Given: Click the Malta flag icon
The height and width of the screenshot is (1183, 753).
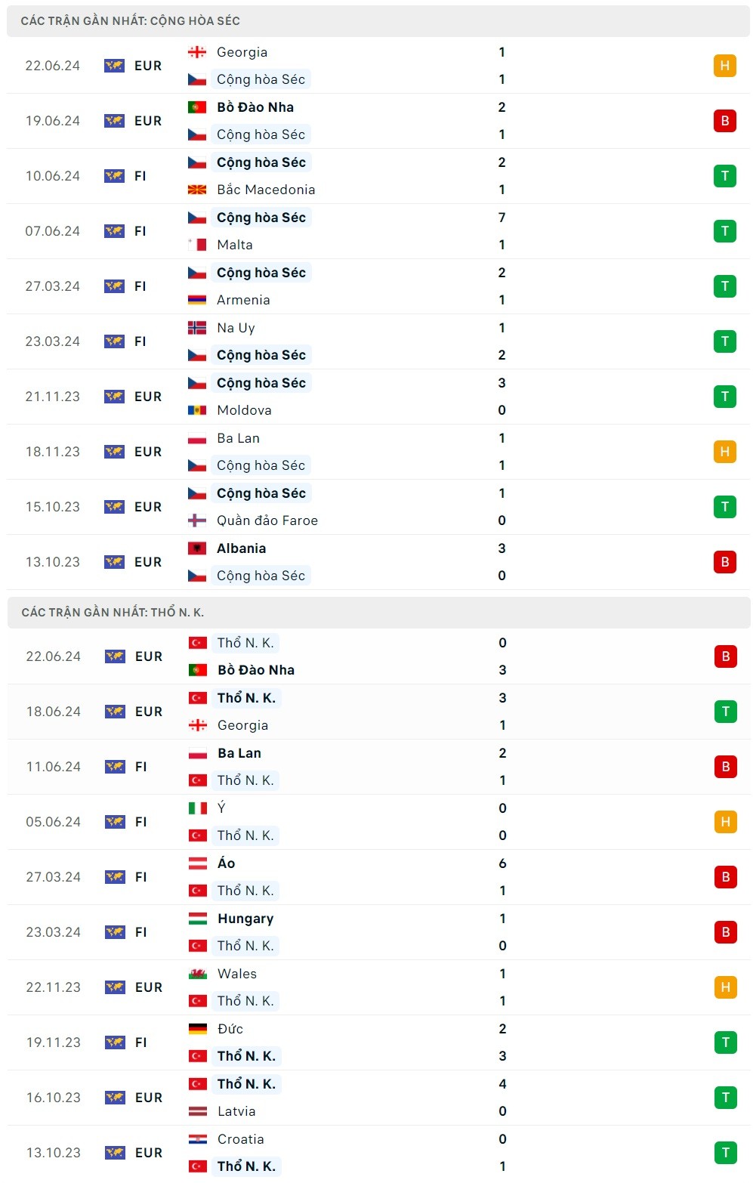Looking at the screenshot, I should (x=197, y=245).
